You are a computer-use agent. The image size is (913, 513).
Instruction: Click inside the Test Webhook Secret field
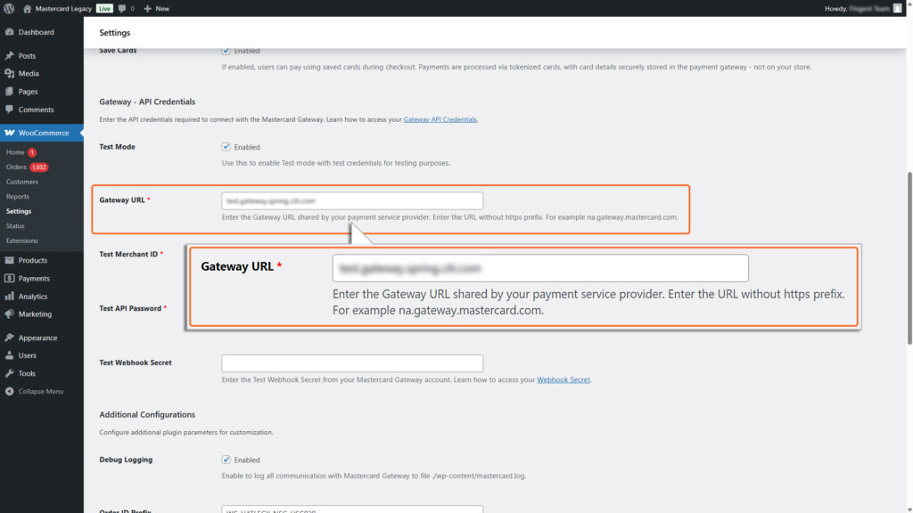(x=351, y=362)
